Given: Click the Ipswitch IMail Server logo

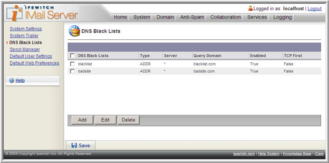Looking at the screenshot, I should tap(42, 13).
